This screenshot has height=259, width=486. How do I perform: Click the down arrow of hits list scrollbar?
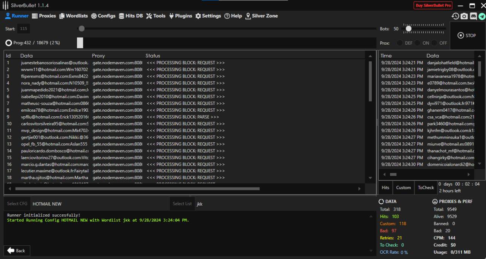tap(480, 164)
